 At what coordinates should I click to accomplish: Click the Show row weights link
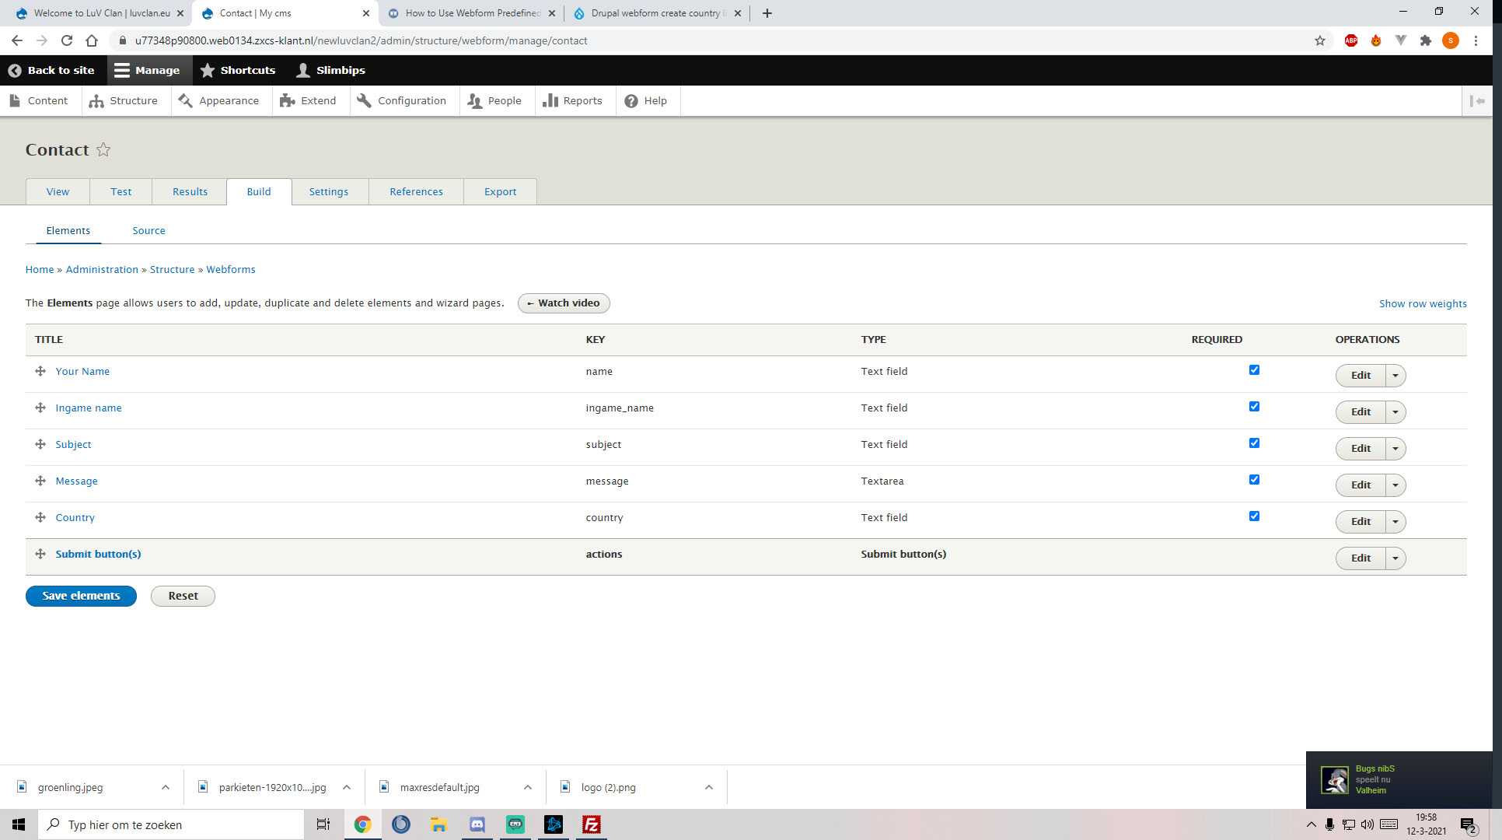point(1423,304)
